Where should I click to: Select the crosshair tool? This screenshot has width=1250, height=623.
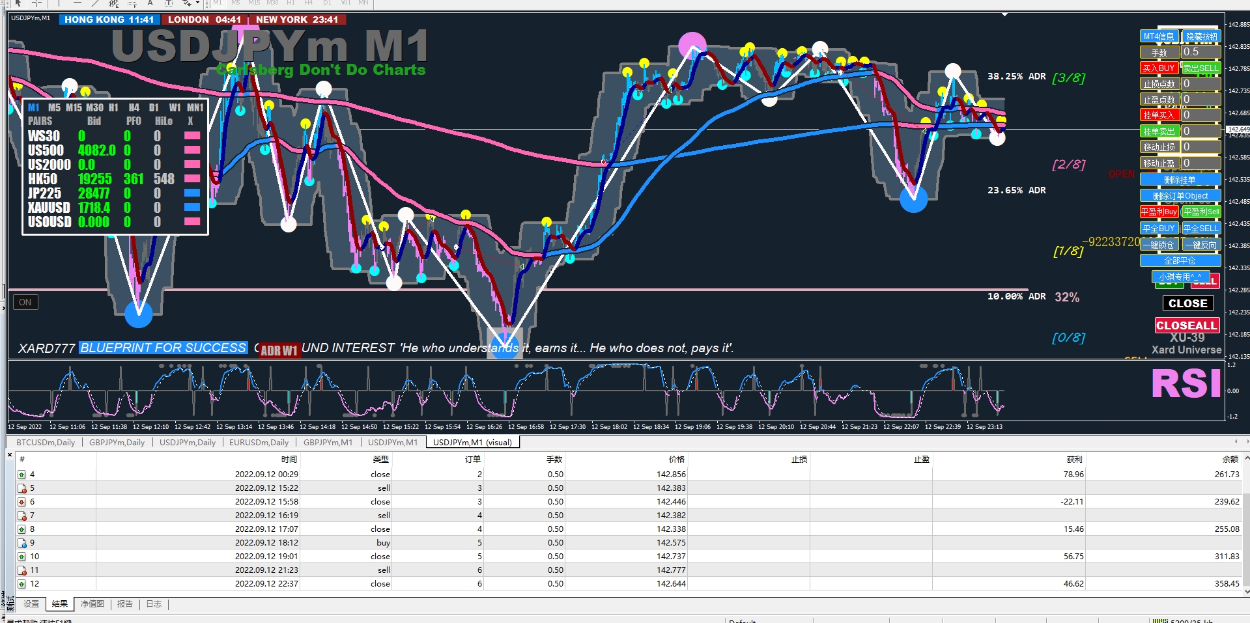pos(37,3)
